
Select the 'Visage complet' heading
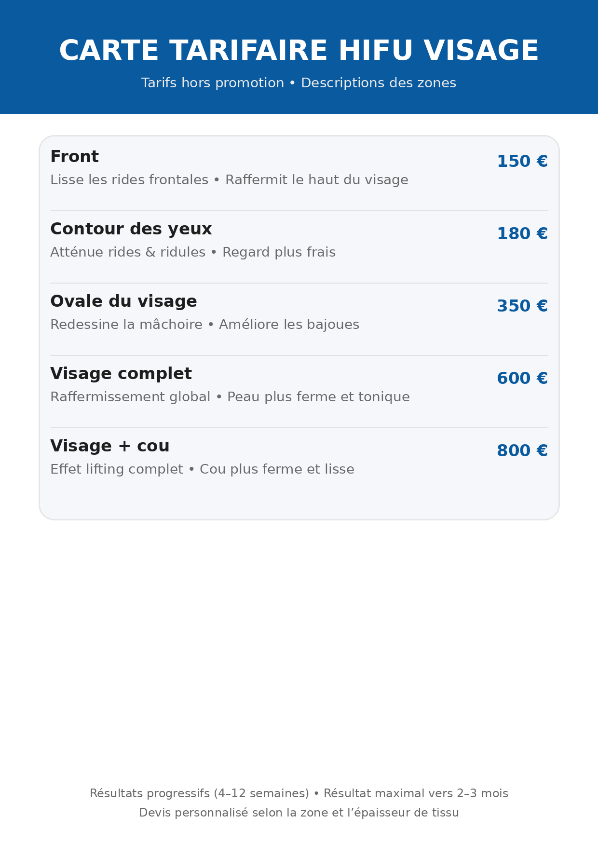click(x=121, y=374)
